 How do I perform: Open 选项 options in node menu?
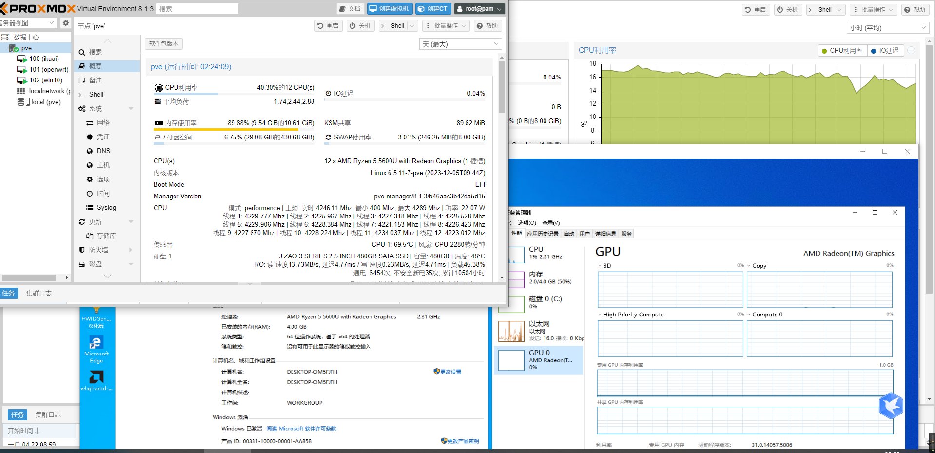[107, 179]
